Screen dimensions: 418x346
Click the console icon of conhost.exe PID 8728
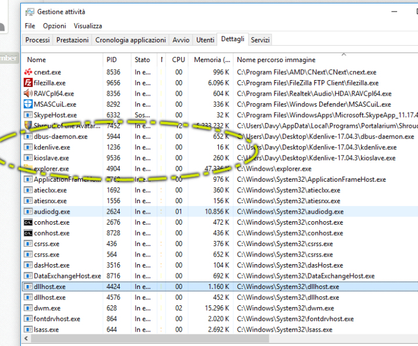click(28, 233)
